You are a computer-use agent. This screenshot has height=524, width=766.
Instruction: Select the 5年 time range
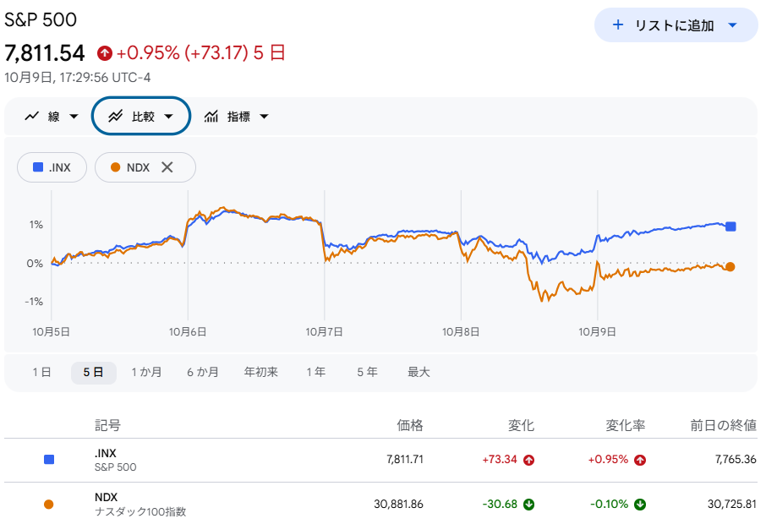tap(368, 372)
